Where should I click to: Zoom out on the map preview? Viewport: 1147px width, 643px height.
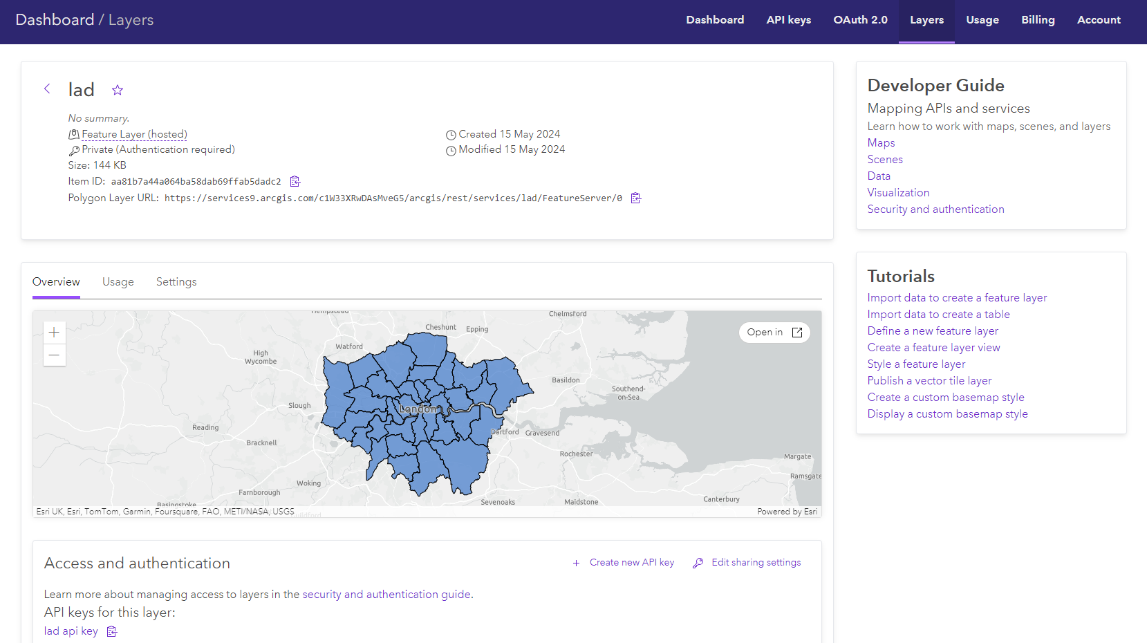click(54, 355)
